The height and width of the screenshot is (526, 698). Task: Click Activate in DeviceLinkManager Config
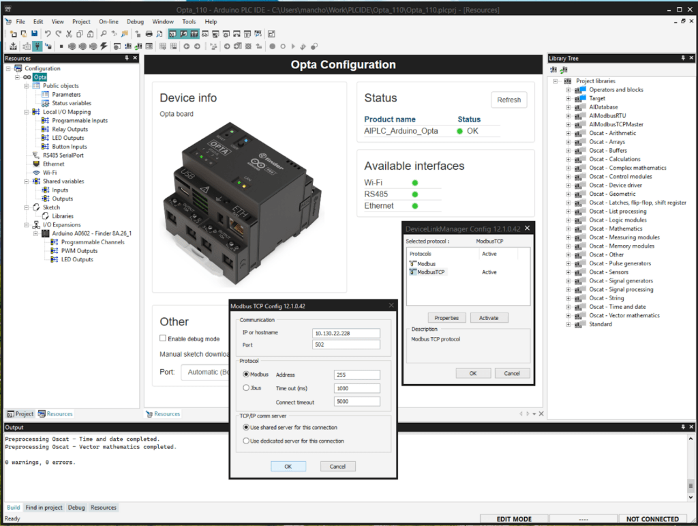(x=488, y=318)
